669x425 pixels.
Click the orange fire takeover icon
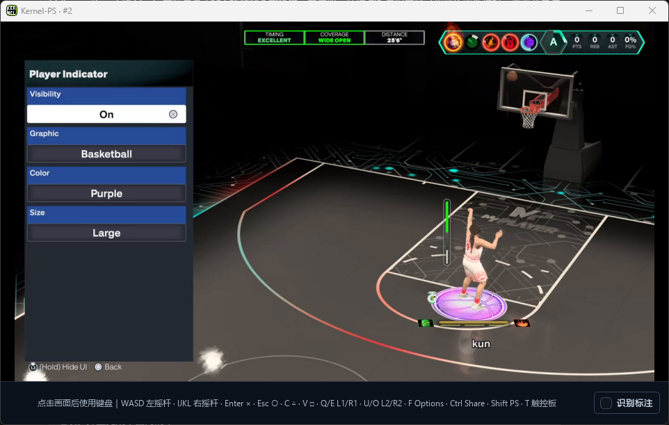point(522,323)
